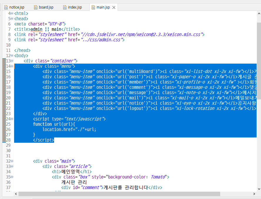This screenshot has width=261, height=199.
Task: Click the "function url(url){" line
Action: tap(54, 124)
